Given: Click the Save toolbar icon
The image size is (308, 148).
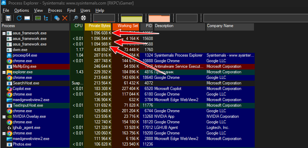Looking at the screenshot, I should [8, 18].
